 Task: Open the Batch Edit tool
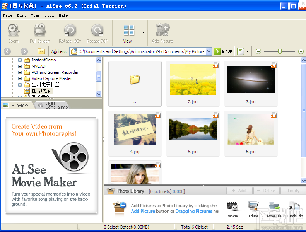pos(295,210)
